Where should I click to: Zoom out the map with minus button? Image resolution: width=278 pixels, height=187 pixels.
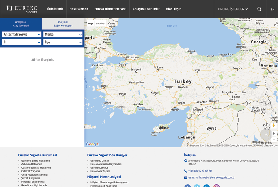coord(274,139)
